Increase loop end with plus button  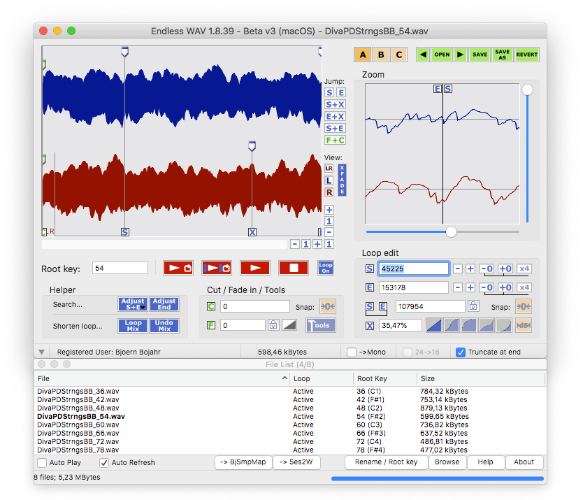[470, 287]
